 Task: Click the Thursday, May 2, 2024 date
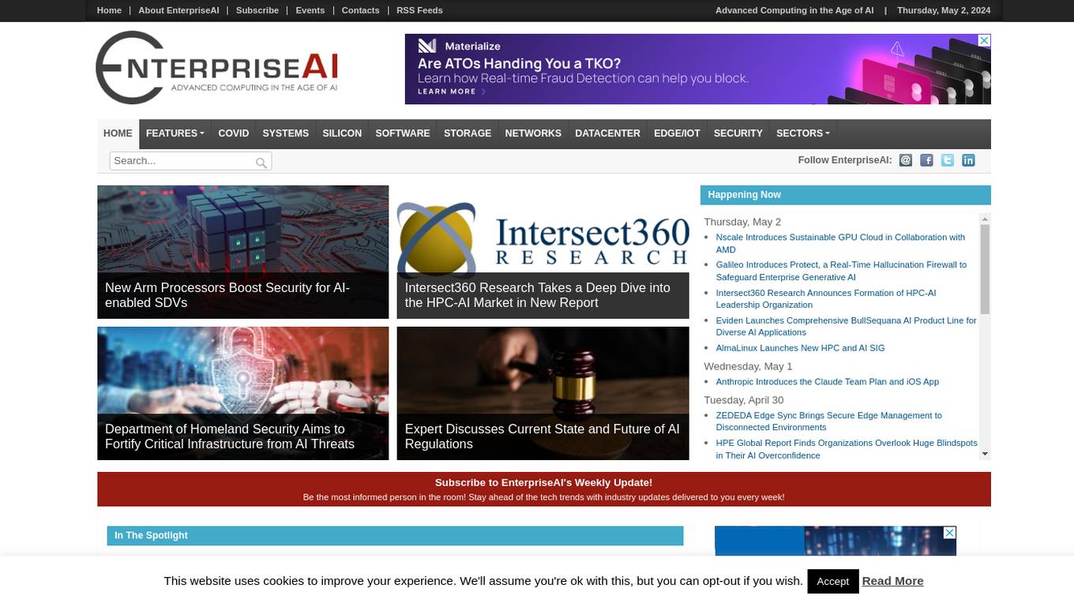point(944,10)
